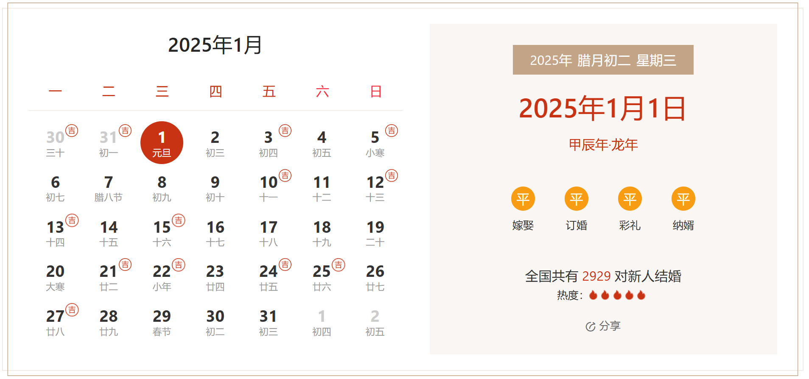Click the 日 Sunday column header
This screenshot has height=379, width=809.
[x=375, y=92]
